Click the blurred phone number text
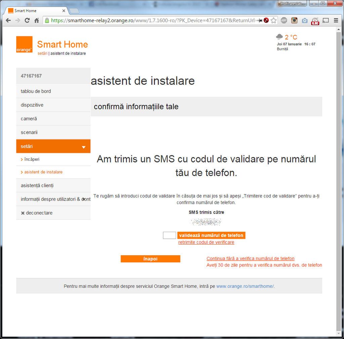The width and height of the screenshot is (344, 339). tap(206, 222)
